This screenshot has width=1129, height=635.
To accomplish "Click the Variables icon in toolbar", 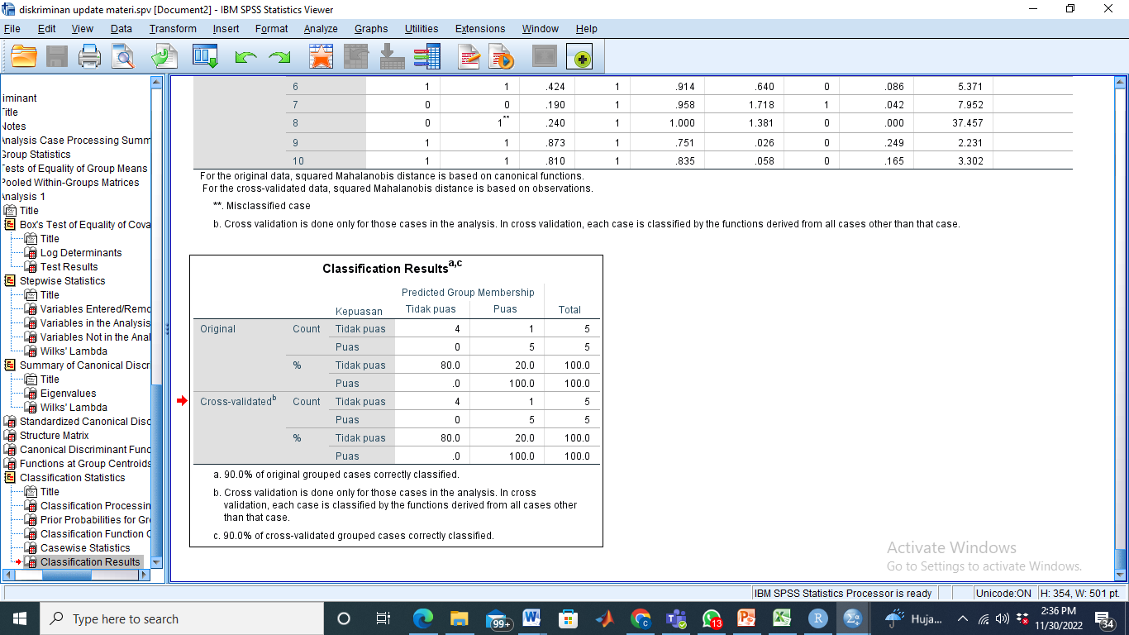I will click(427, 57).
